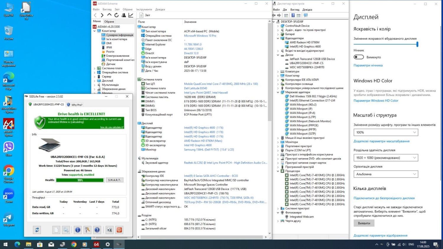443x249 pixels.
Task: Expand Батареї node in Device Manager
Action: (278, 34)
